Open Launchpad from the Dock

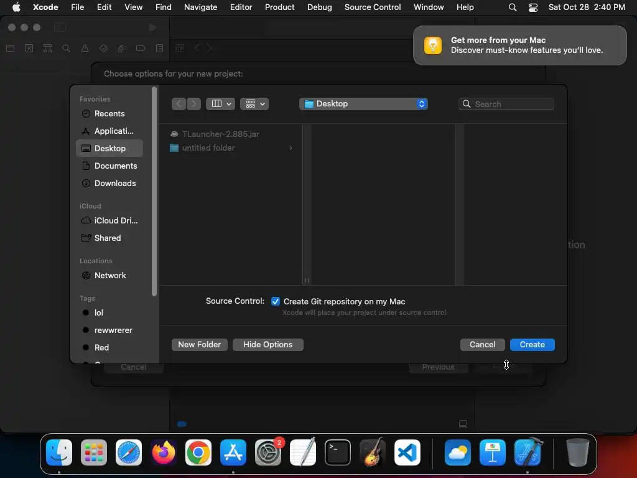94,452
